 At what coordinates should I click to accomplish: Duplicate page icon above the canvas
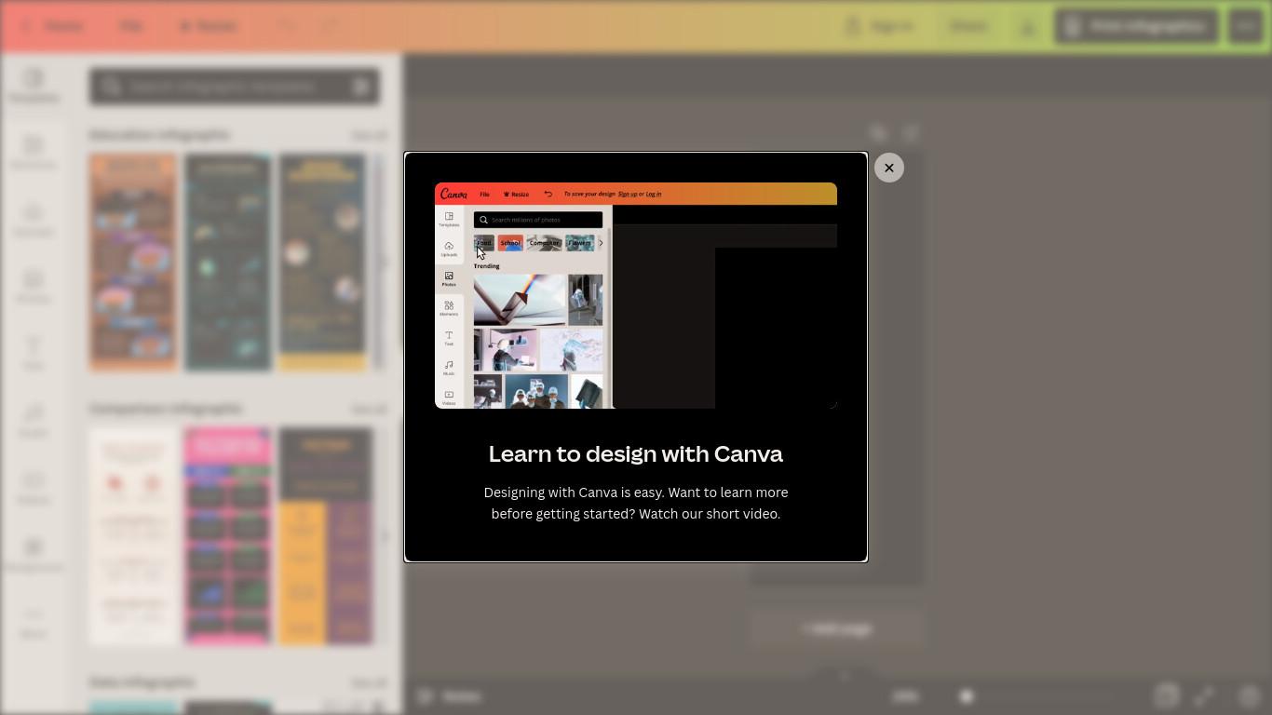click(878, 133)
